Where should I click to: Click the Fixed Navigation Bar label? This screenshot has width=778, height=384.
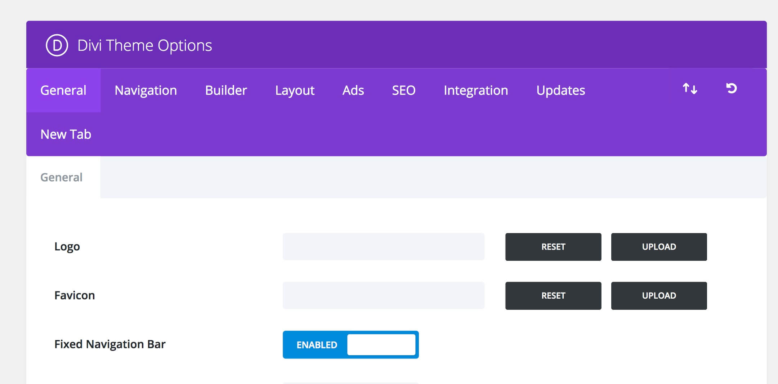110,344
